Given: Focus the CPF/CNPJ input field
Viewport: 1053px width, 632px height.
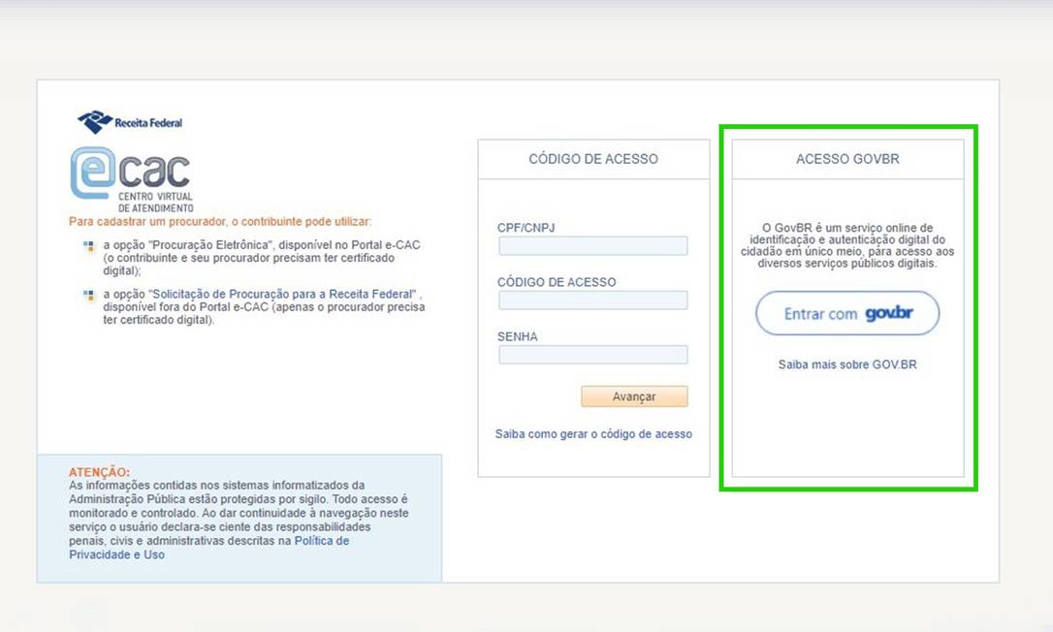Looking at the screenshot, I should click(592, 246).
